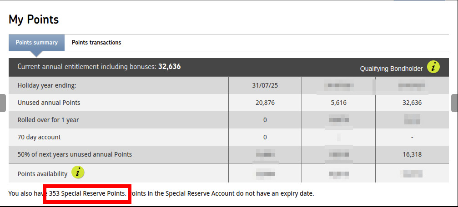Click the 32,636 entitlement figure in header
Image resolution: width=458 pixels, height=207 pixels.
click(x=169, y=67)
